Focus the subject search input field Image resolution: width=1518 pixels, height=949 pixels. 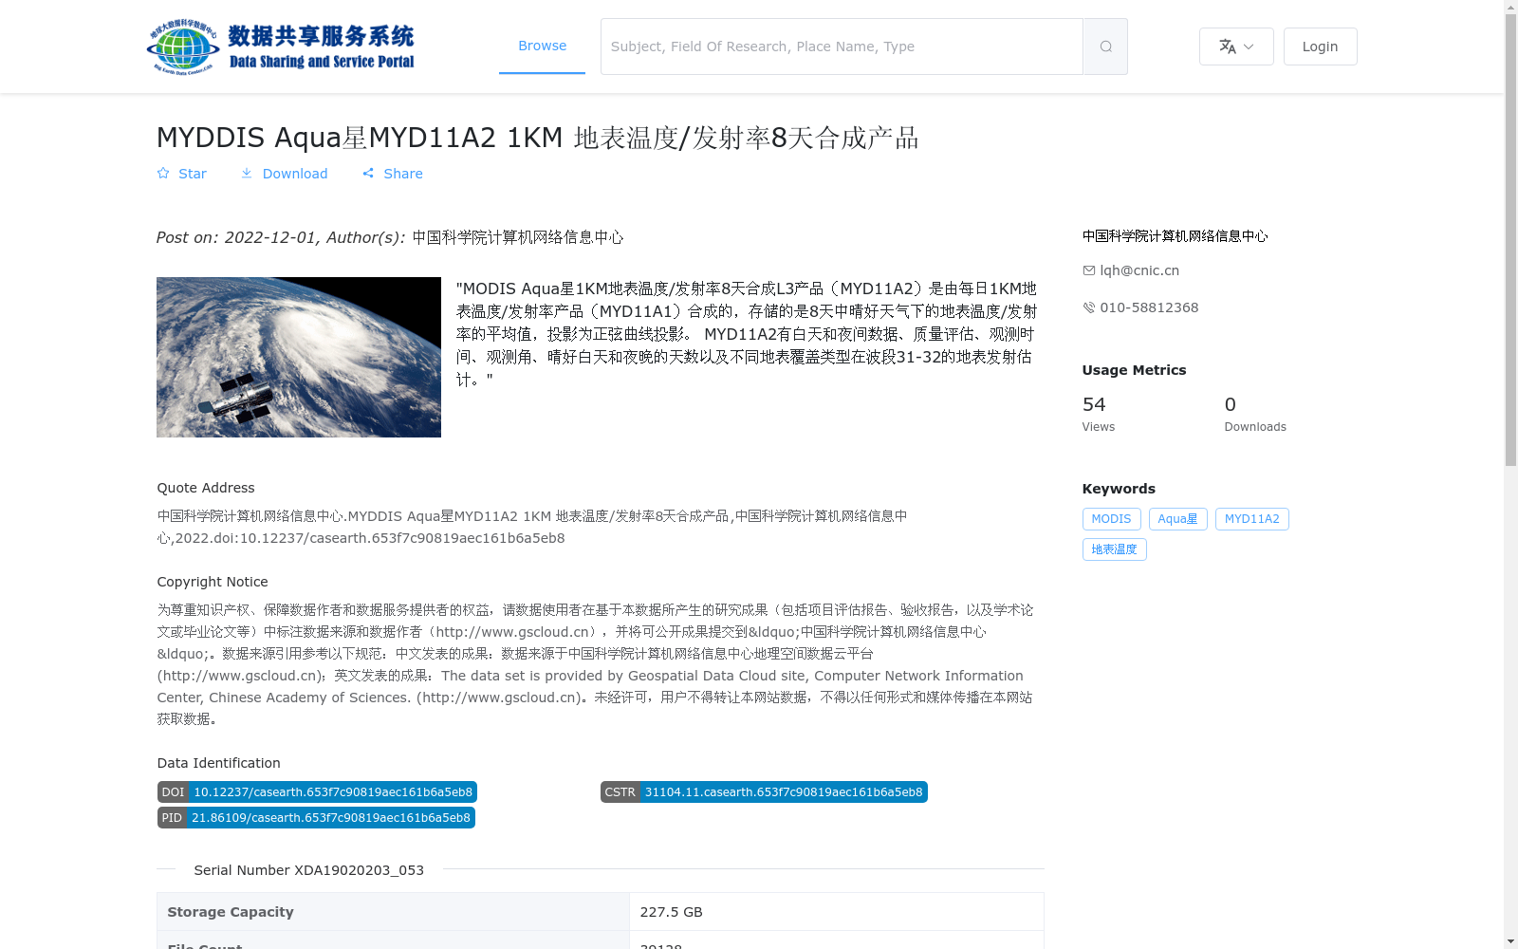point(842,47)
